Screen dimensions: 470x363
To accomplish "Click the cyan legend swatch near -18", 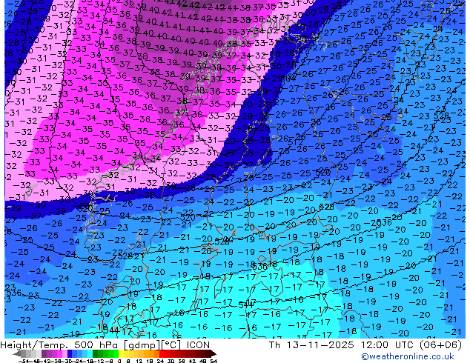I will point(90,354).
